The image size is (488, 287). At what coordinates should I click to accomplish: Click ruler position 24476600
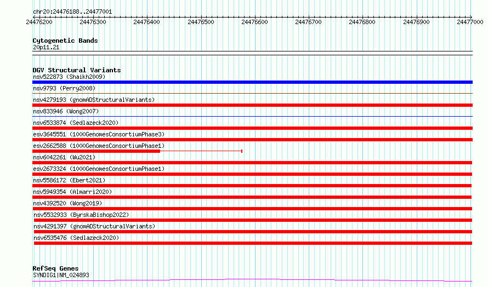[254, 22]
